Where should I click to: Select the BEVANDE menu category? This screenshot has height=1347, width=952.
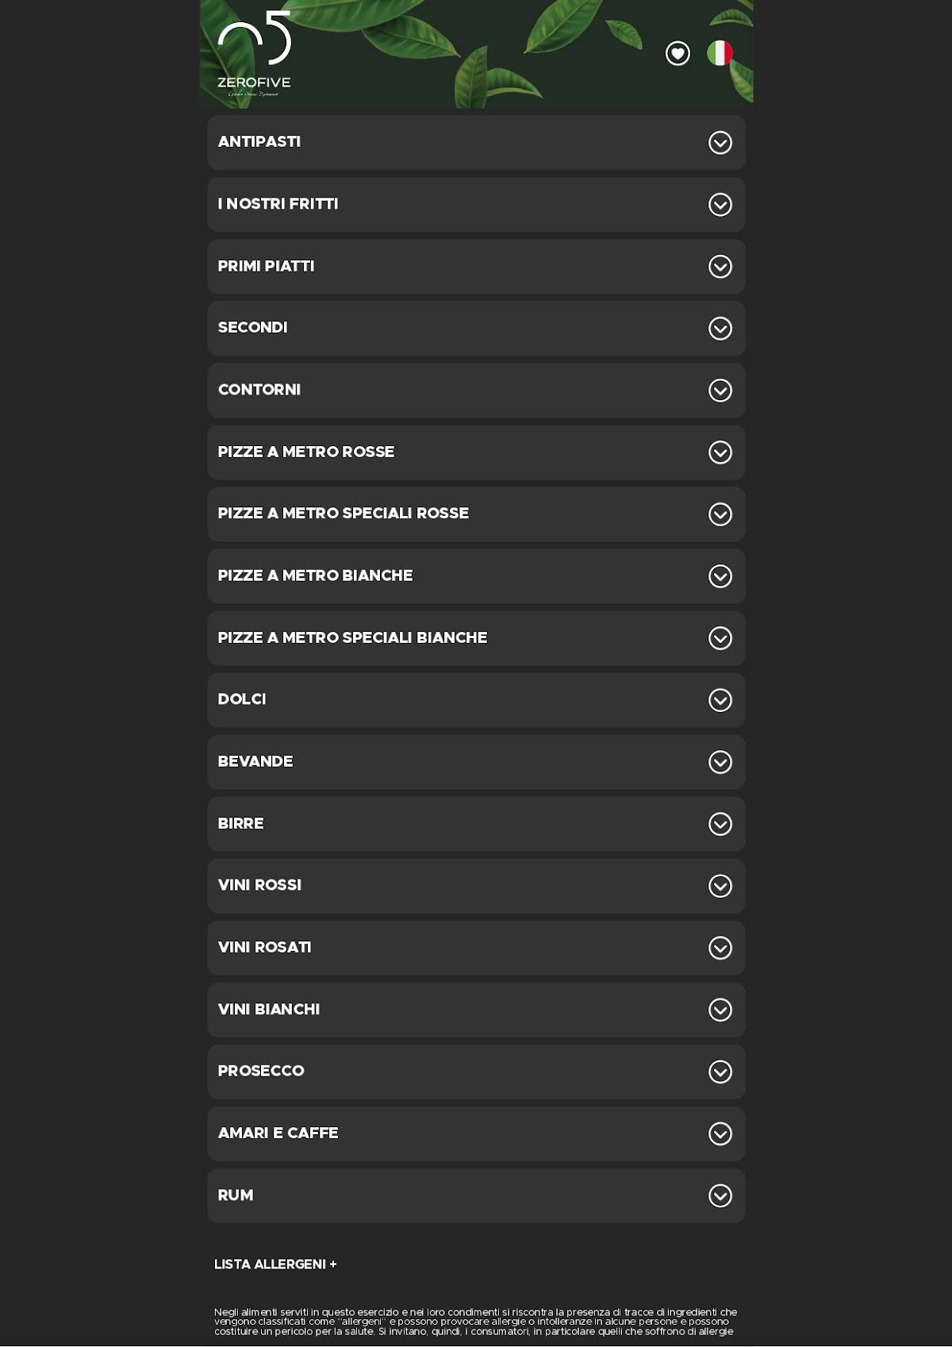(x=476, y=762)
